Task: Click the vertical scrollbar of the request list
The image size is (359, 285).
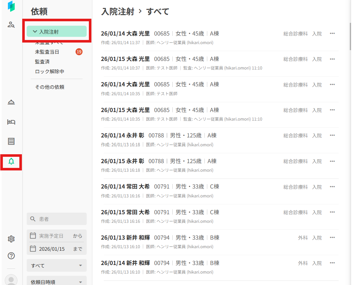Action: tap(350, 36)
